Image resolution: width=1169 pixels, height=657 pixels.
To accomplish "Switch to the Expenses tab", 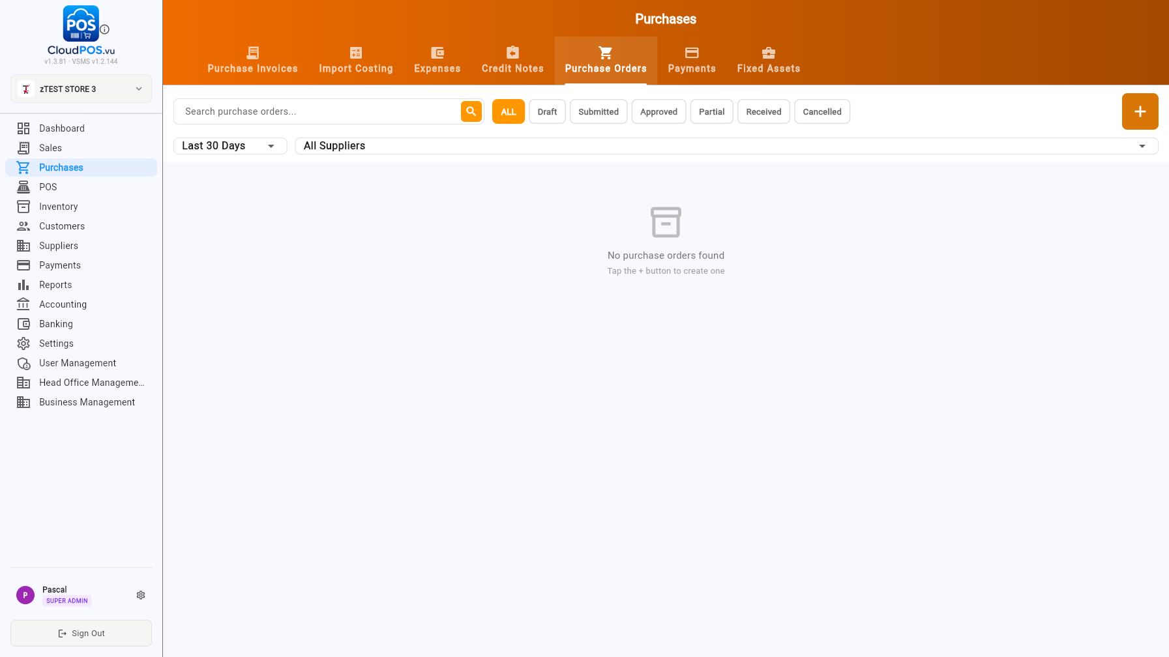I will pyautogui.click(x=437, y=61).
